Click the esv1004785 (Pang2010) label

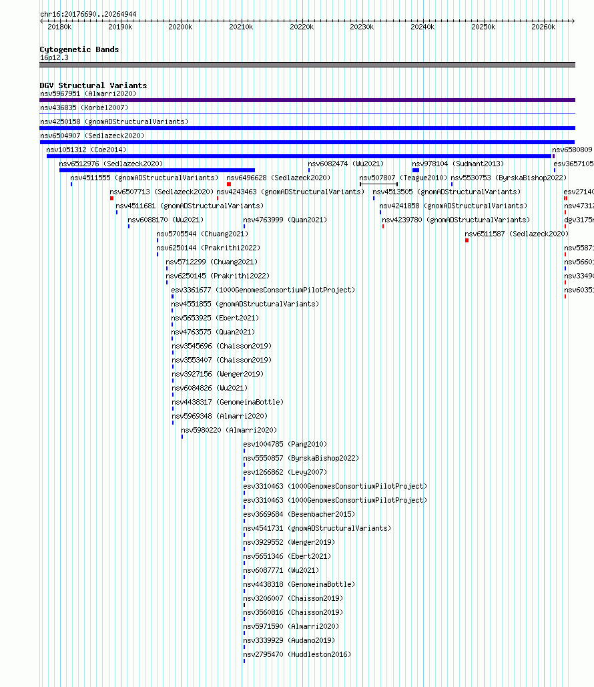[285, 444]
